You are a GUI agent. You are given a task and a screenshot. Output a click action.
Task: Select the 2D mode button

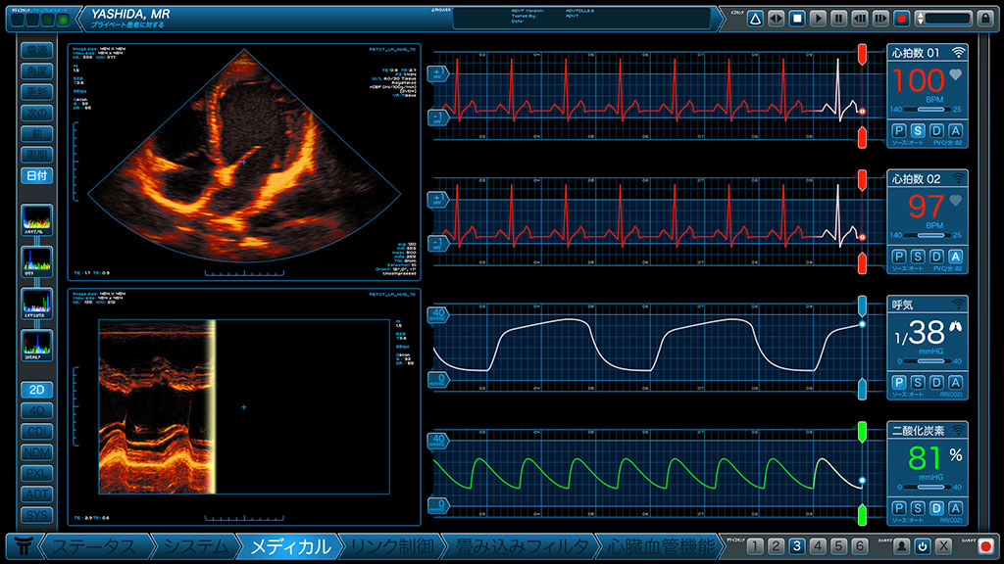tap(37, 389)
